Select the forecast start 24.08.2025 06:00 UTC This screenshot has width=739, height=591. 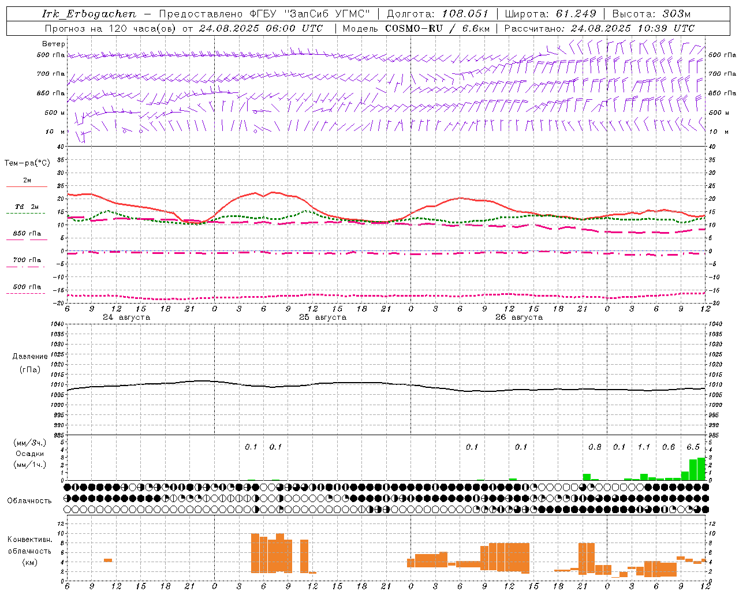(260, 28)
